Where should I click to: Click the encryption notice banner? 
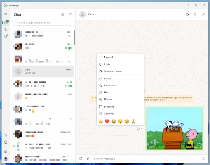coord(142,99)
